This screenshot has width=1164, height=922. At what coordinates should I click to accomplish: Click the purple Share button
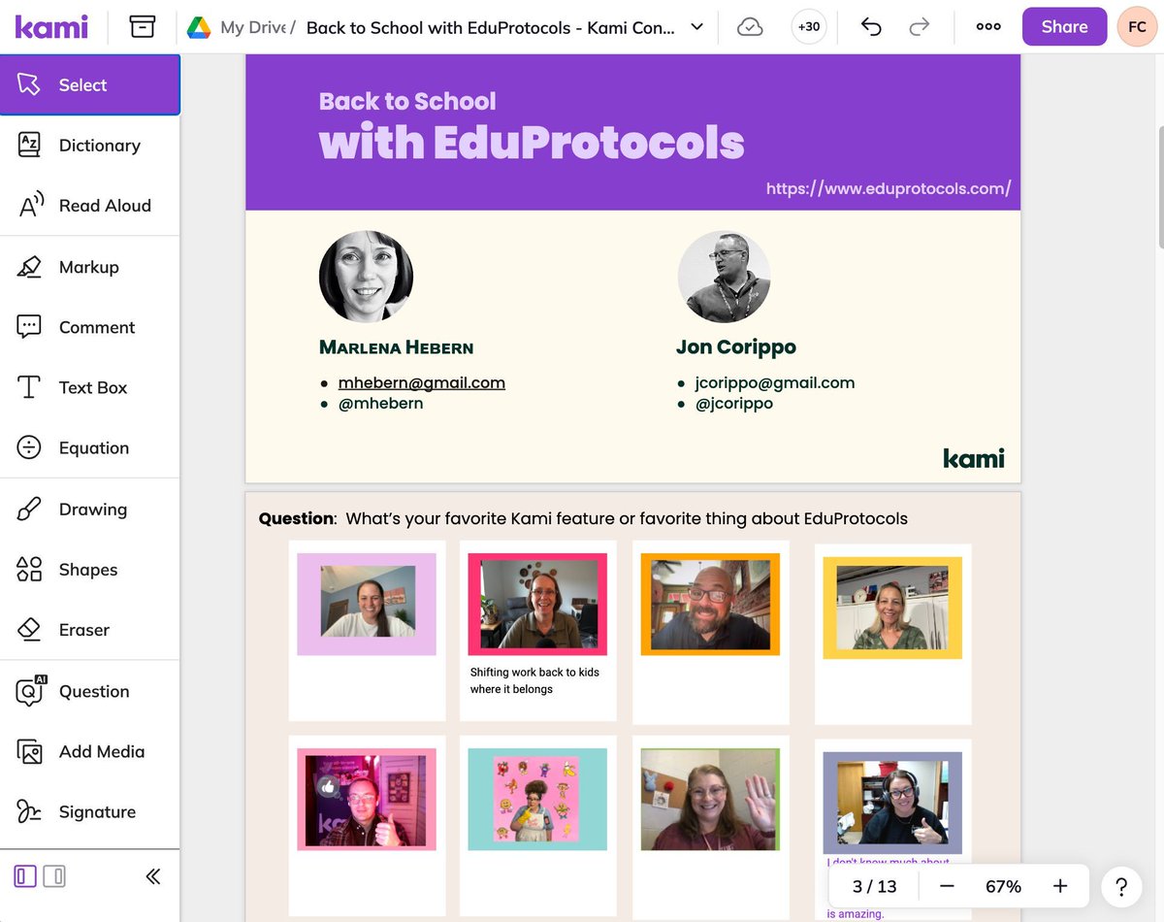[x=1064, y=27]
